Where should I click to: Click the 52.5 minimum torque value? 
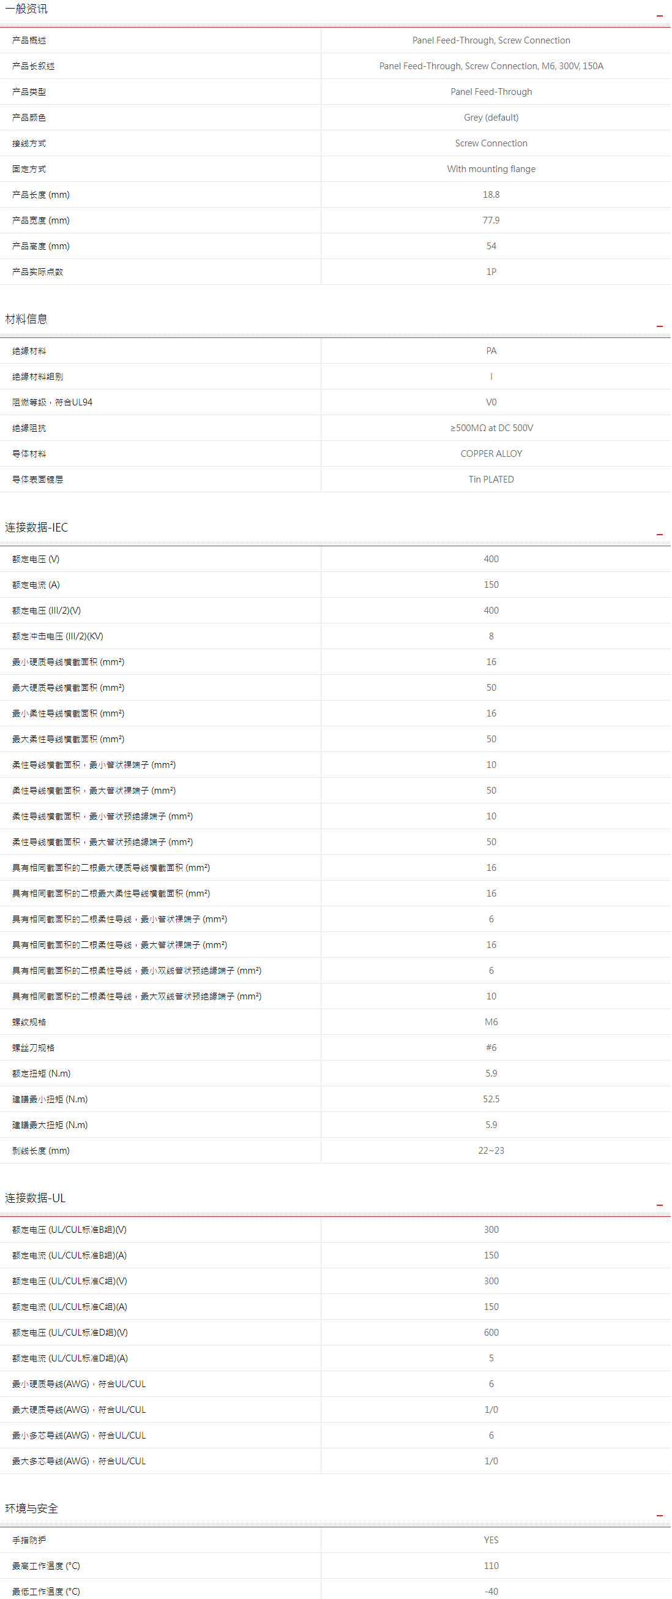point(491,1099)
